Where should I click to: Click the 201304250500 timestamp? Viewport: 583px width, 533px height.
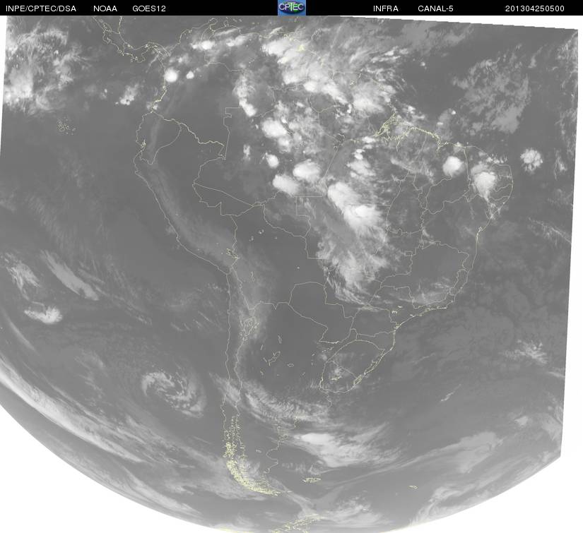pos(535,8)
